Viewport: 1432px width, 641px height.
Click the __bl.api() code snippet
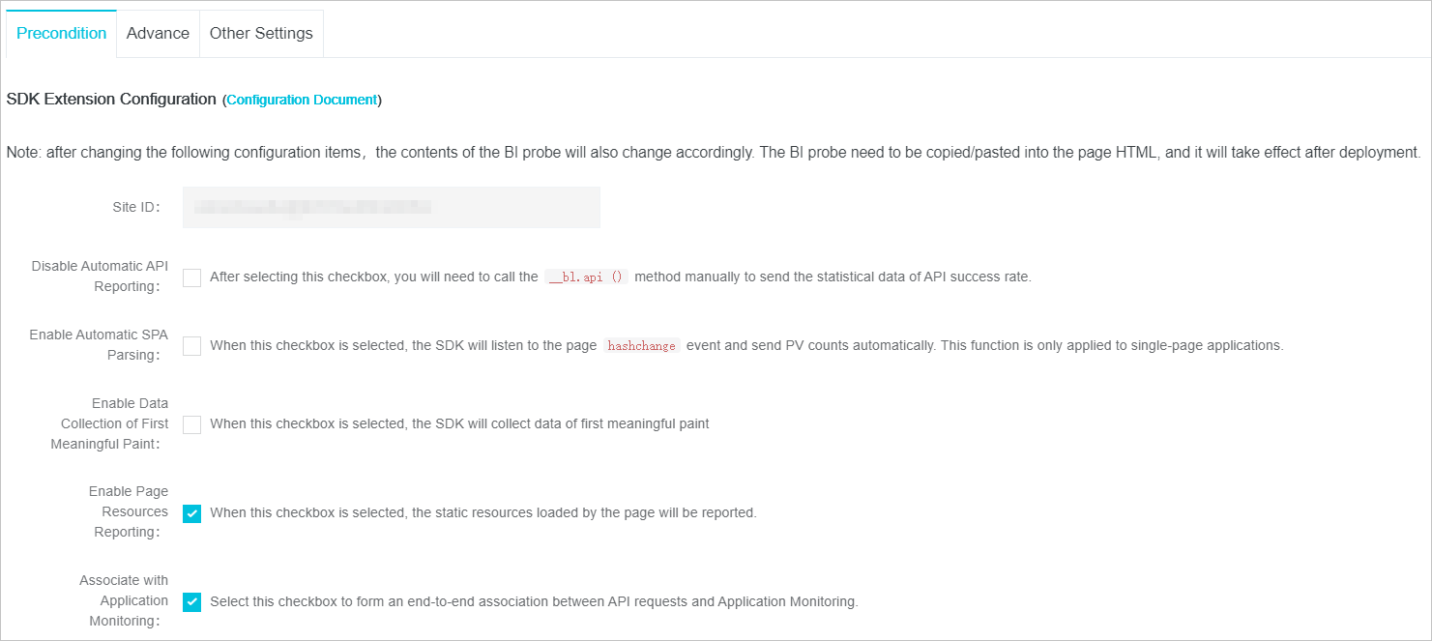click(x=587, y=277)
